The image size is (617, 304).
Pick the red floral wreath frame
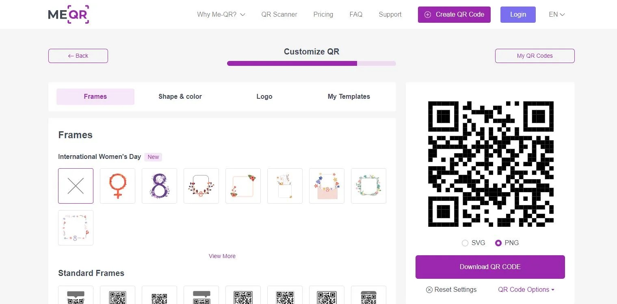click(201, 186)
